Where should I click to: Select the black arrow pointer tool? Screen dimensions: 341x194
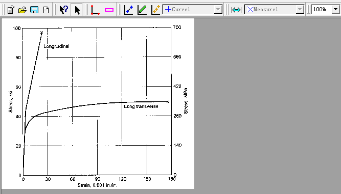pos(77,10)
